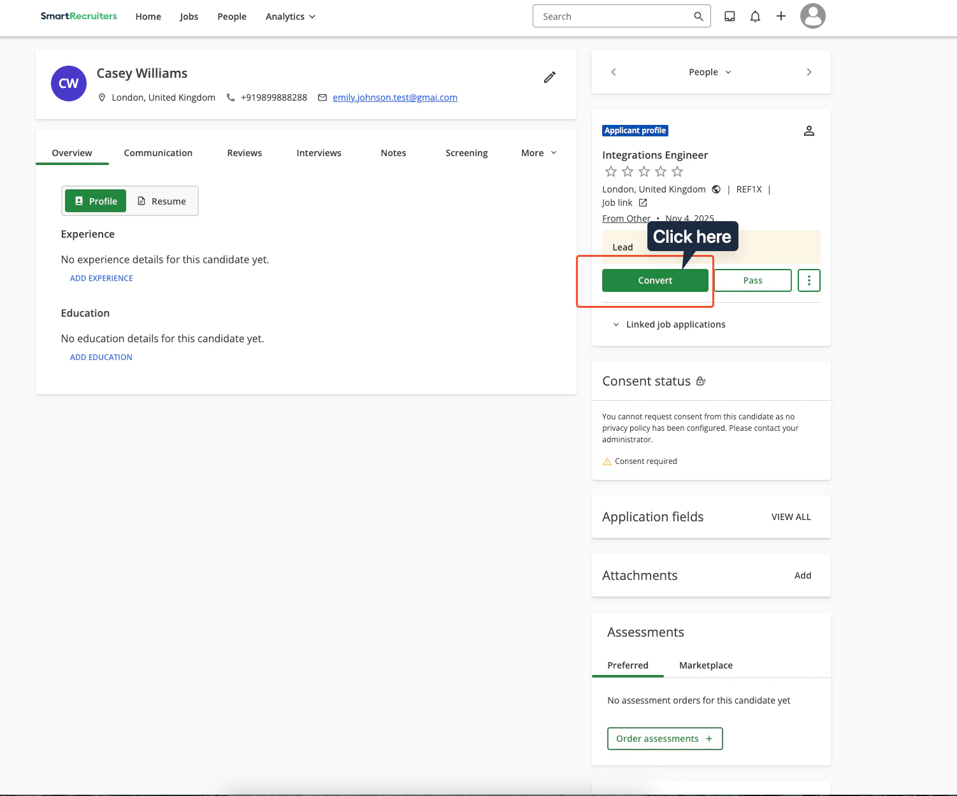The image size is (957, 796).
Task: Open the user account avatar
Action: point(813,16)
